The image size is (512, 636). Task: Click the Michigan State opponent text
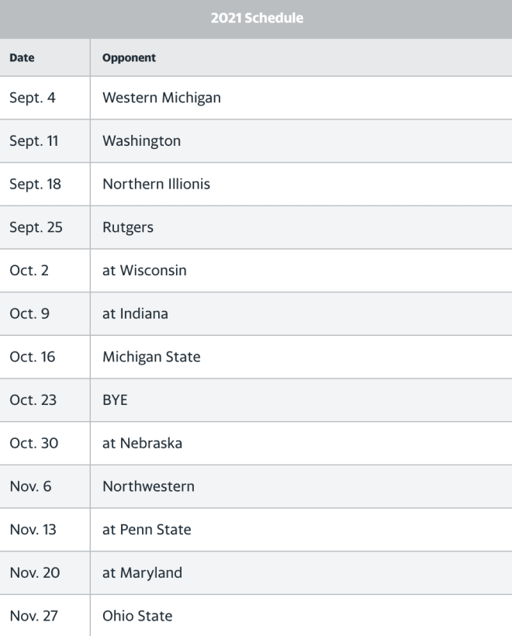pos(151,357)
